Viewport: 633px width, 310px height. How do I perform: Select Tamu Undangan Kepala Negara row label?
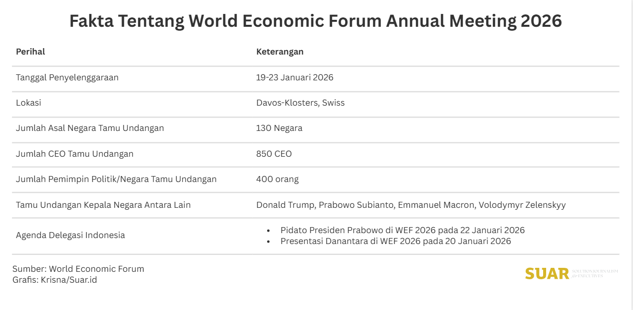(x=103, y=205)
